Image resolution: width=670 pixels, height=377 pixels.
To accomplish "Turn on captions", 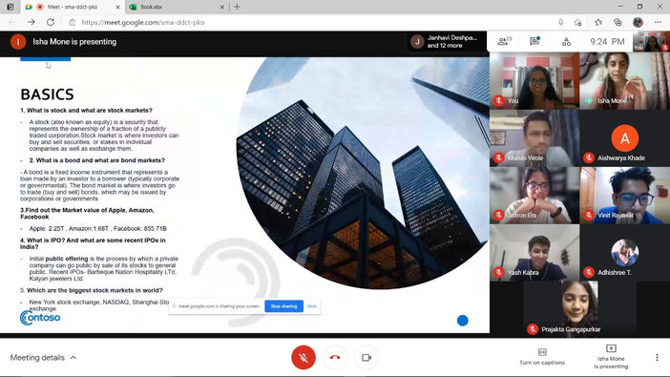I will coord(542,357).
